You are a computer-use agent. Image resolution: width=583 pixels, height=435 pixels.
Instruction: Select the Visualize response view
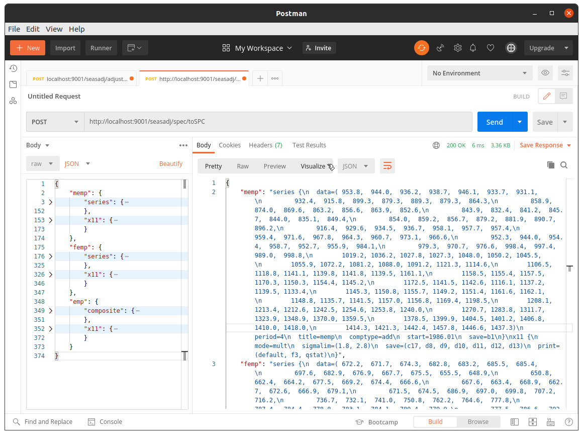tap(313, 166)
